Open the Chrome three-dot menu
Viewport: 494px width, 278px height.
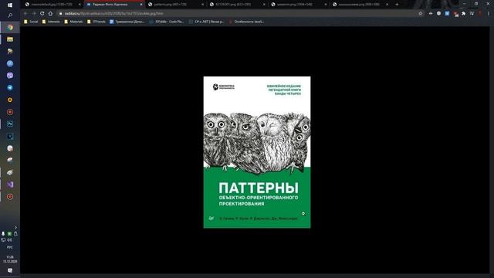click(489, 14)
